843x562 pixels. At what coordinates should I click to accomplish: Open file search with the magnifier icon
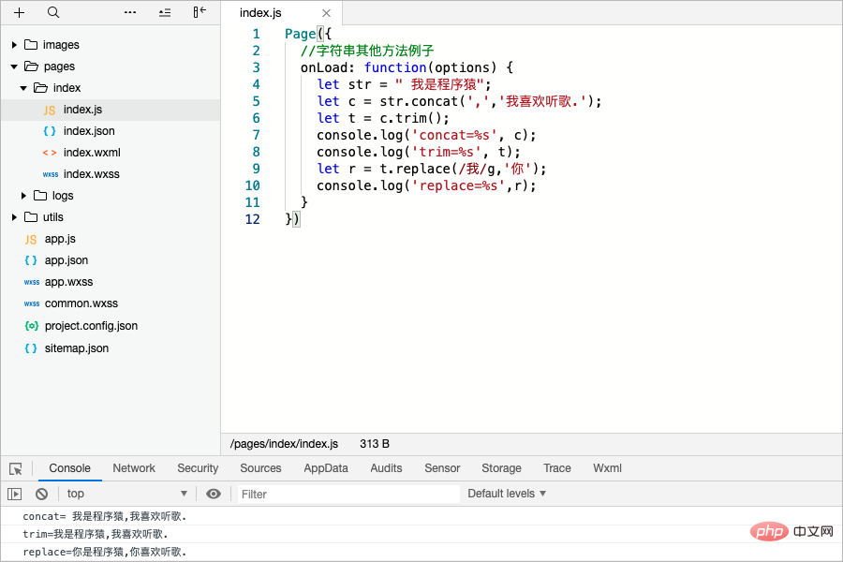click(53, 12)
